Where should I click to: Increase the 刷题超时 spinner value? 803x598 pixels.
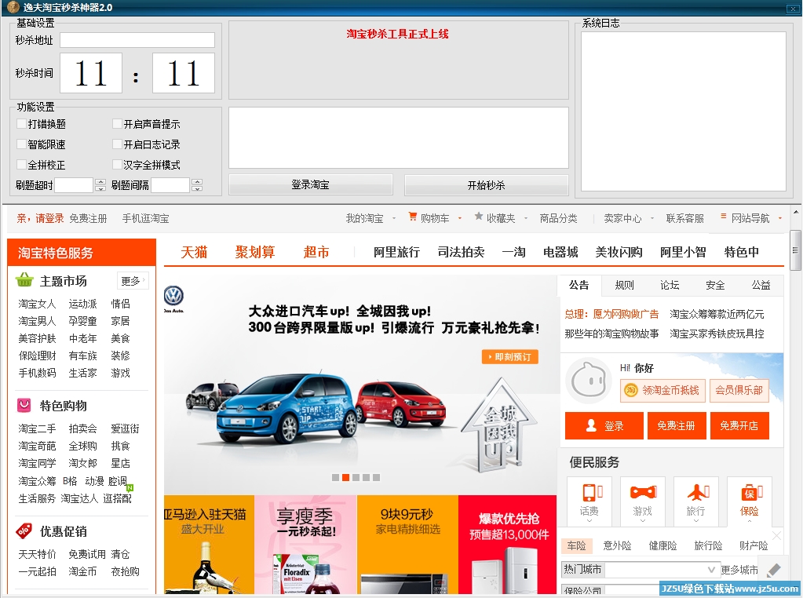coord(100,182)
